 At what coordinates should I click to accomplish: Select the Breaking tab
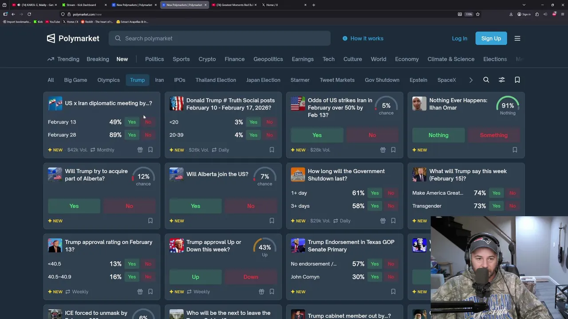coord(98,59)
